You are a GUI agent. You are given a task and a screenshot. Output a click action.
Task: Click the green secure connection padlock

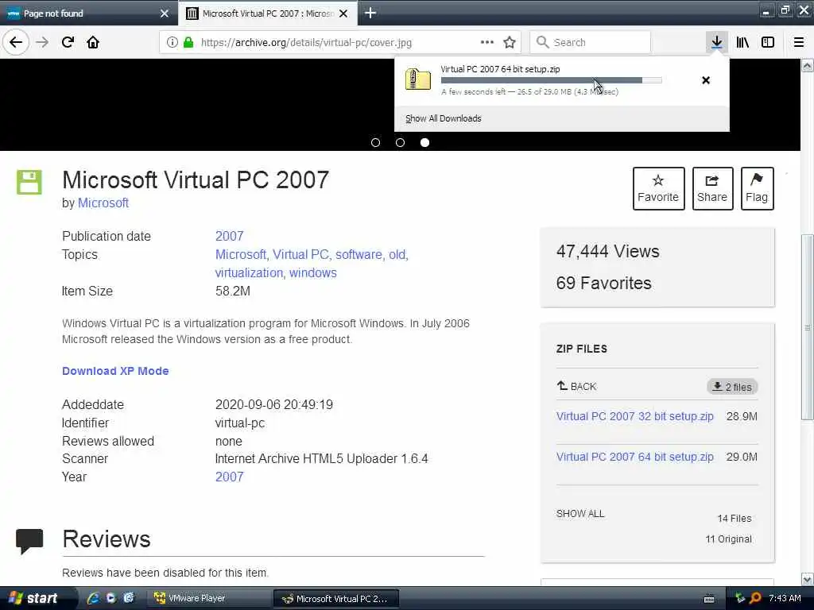click(x=188, y=42)
